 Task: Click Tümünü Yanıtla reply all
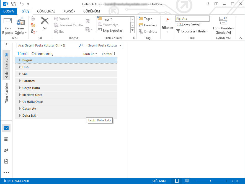pos(68,25)
